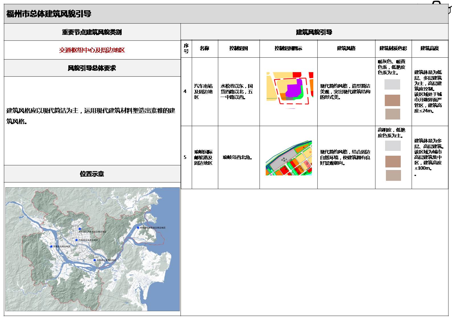Click the 汽车南站及周边地区 map marker dot
Viewport: 452px width, 320px height.
click(77, 240)
